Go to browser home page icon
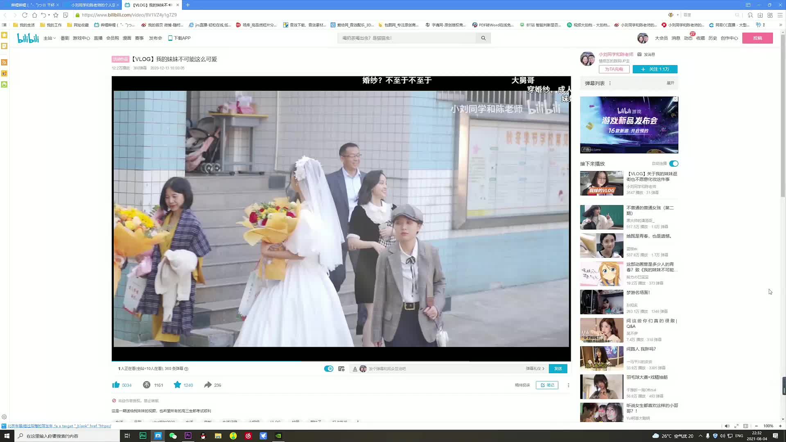This screenshot has height=442, width=786. pos(34,15)
